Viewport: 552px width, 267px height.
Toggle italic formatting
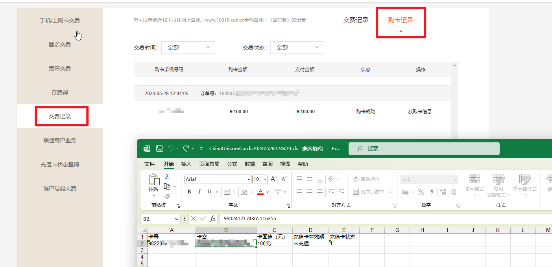(199, 192)
